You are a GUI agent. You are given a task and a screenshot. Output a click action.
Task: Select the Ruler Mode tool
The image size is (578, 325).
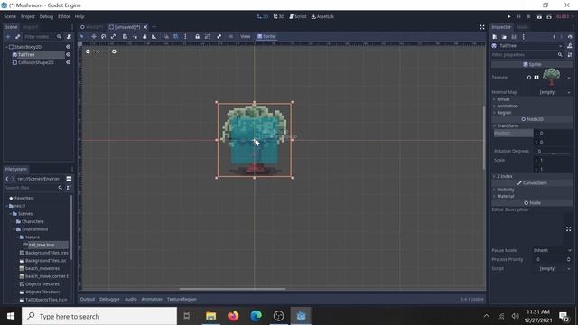pos(154,36)
